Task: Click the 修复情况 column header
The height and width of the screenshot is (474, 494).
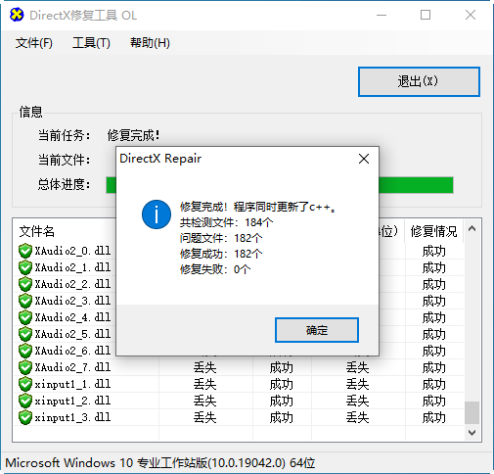Action: [433, 231]
